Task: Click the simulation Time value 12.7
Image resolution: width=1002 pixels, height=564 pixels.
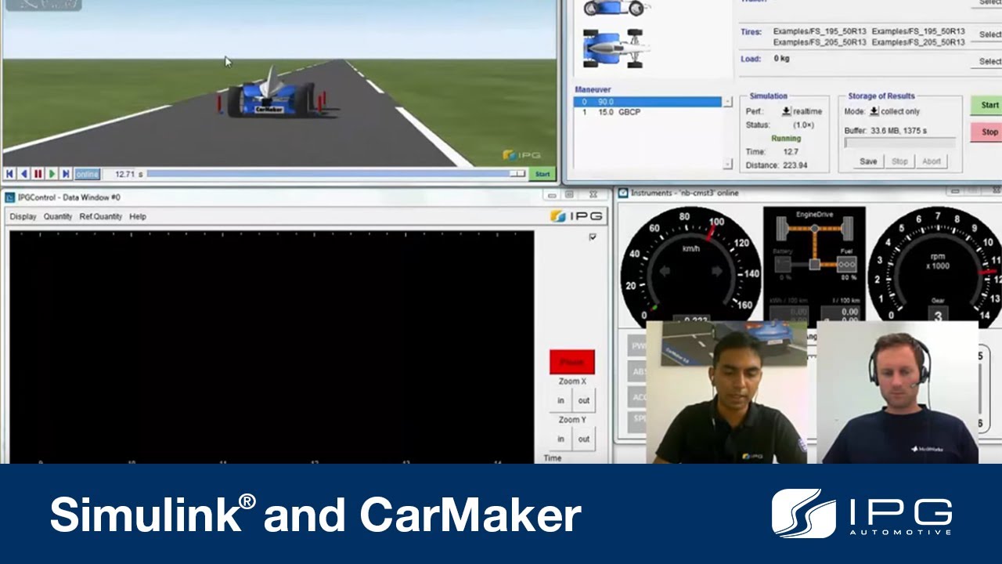Action: tap(790, 152)
